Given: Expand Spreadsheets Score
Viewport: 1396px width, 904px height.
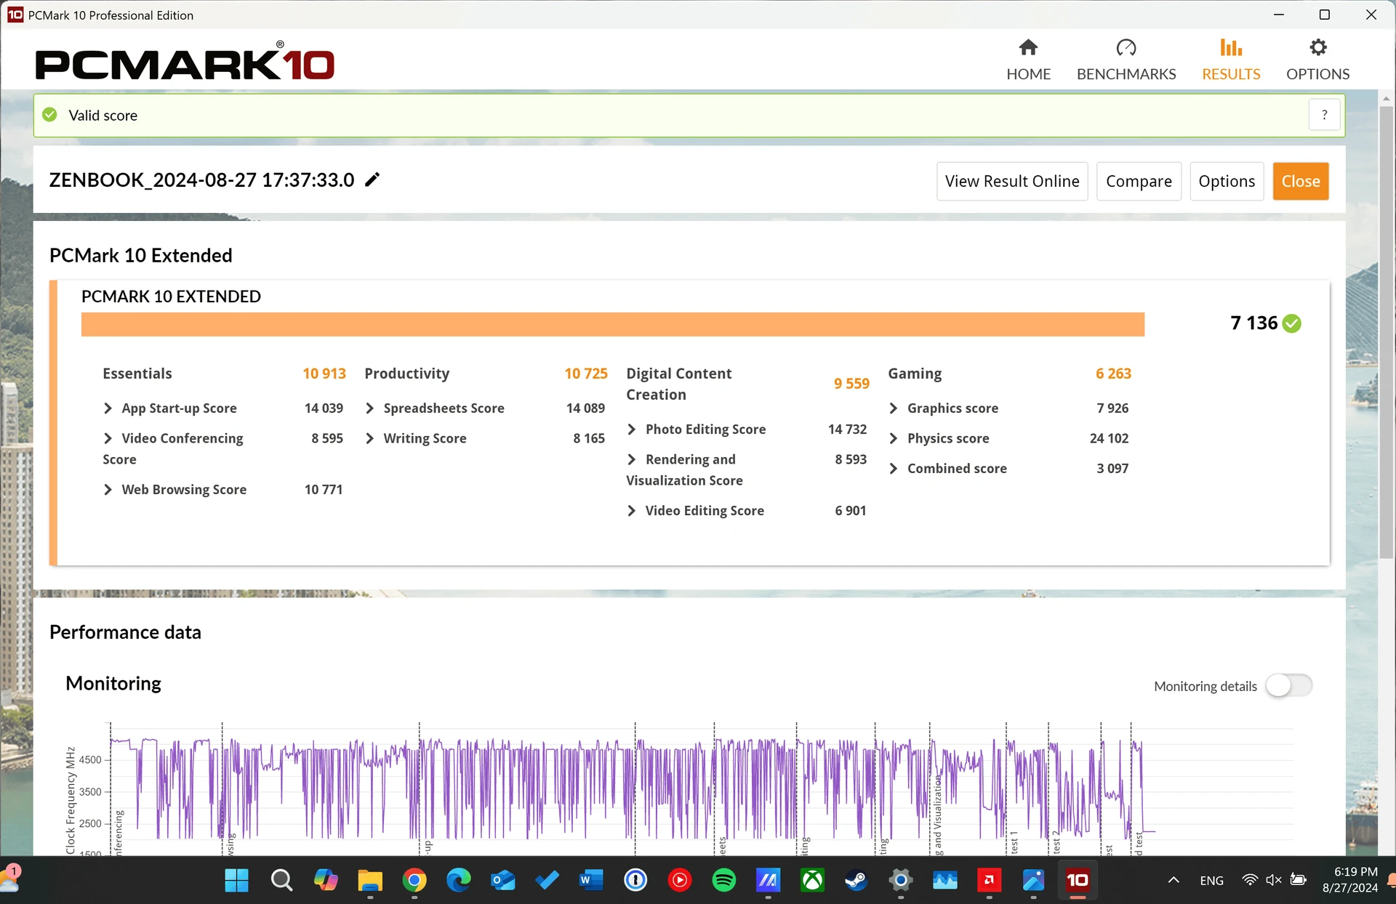Looking at the screenshot, I should 369,408.
